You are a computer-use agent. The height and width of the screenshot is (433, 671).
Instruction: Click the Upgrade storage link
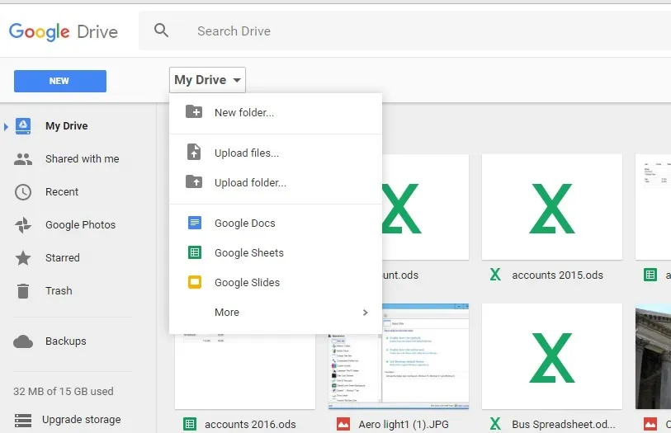(x=82, y=419)
